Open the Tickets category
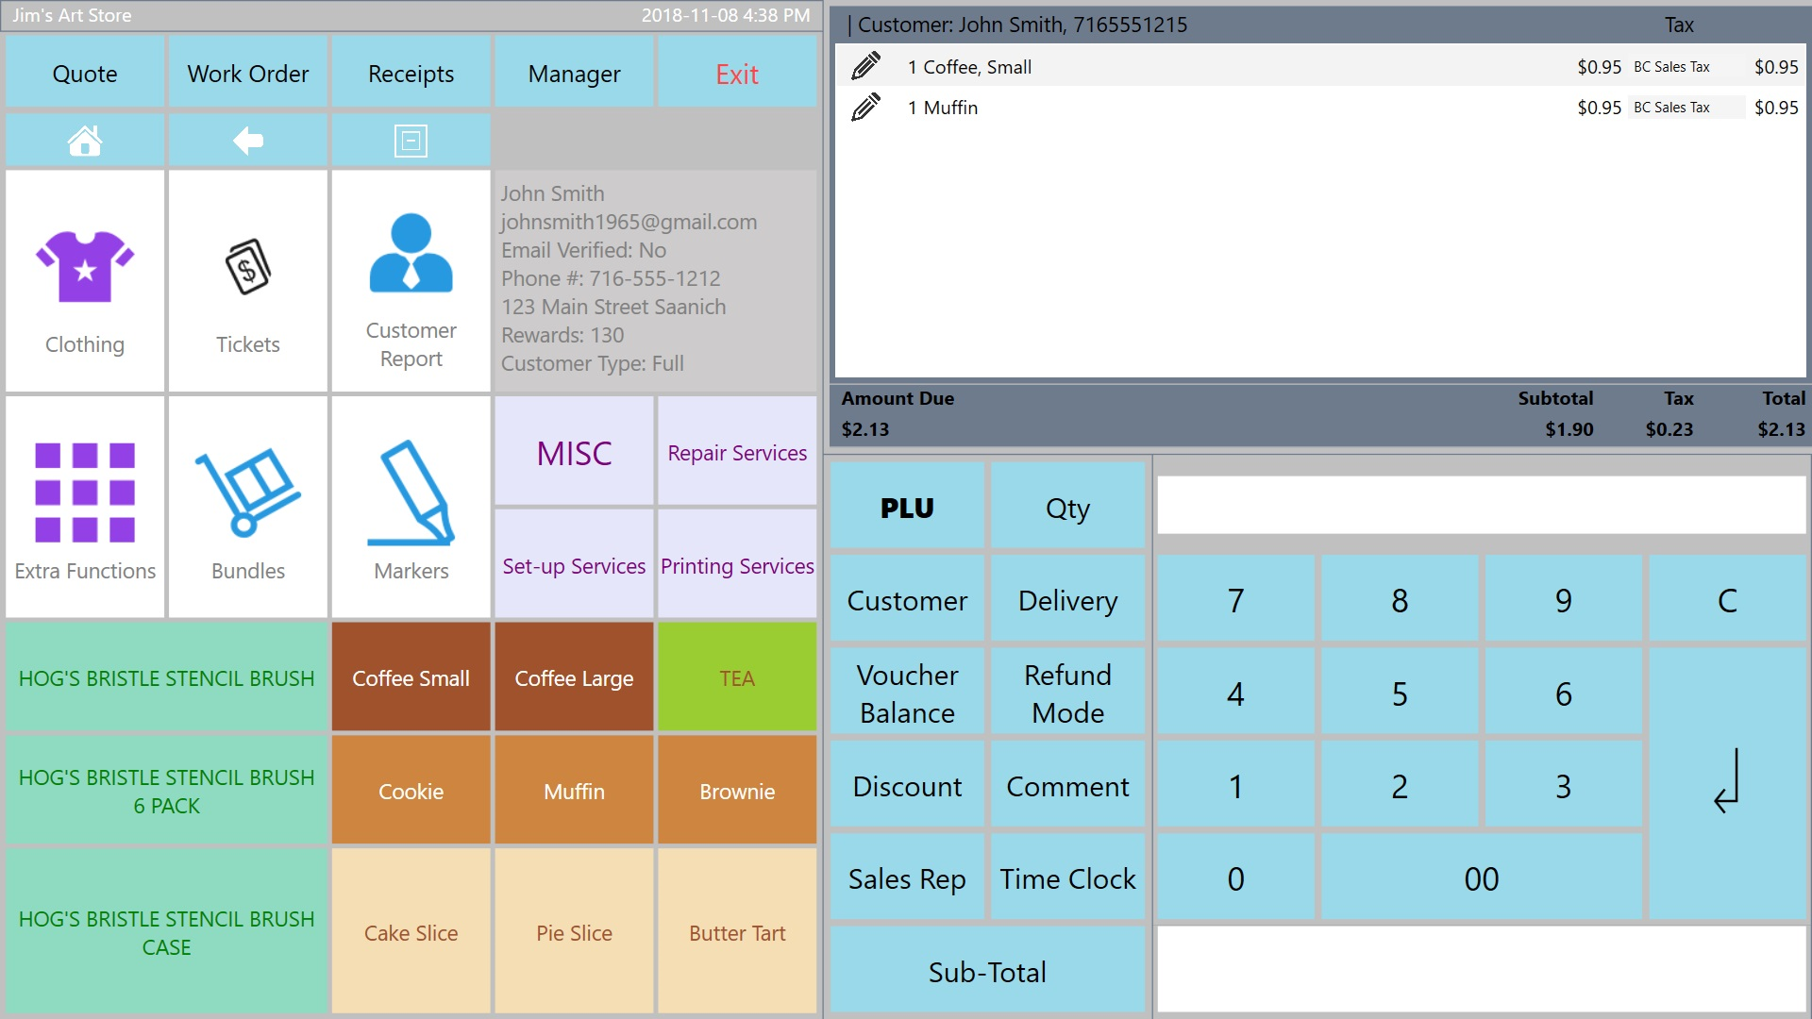Screen dimensions: 1812x1019 coord(247,281)
